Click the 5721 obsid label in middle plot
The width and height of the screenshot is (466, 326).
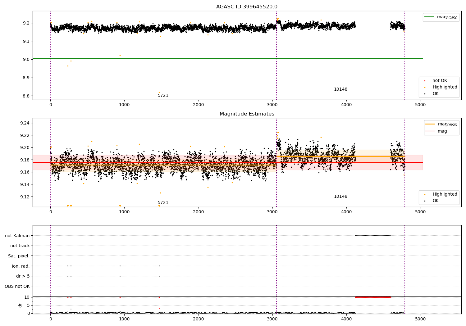tap(163, 203)
